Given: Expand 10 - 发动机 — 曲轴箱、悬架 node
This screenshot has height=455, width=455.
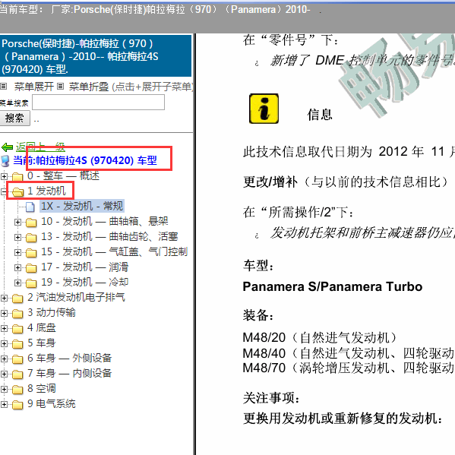Looking at the screenshot, I should tap(17, 222).
